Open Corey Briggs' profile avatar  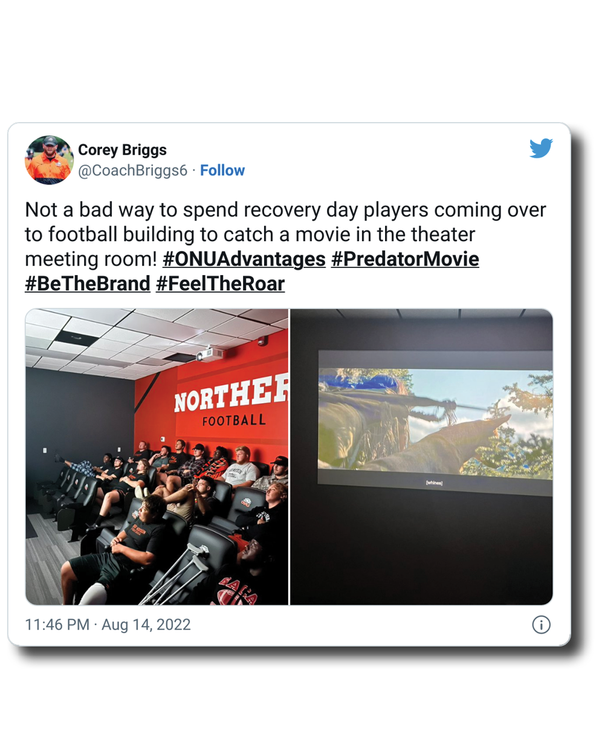49,160
